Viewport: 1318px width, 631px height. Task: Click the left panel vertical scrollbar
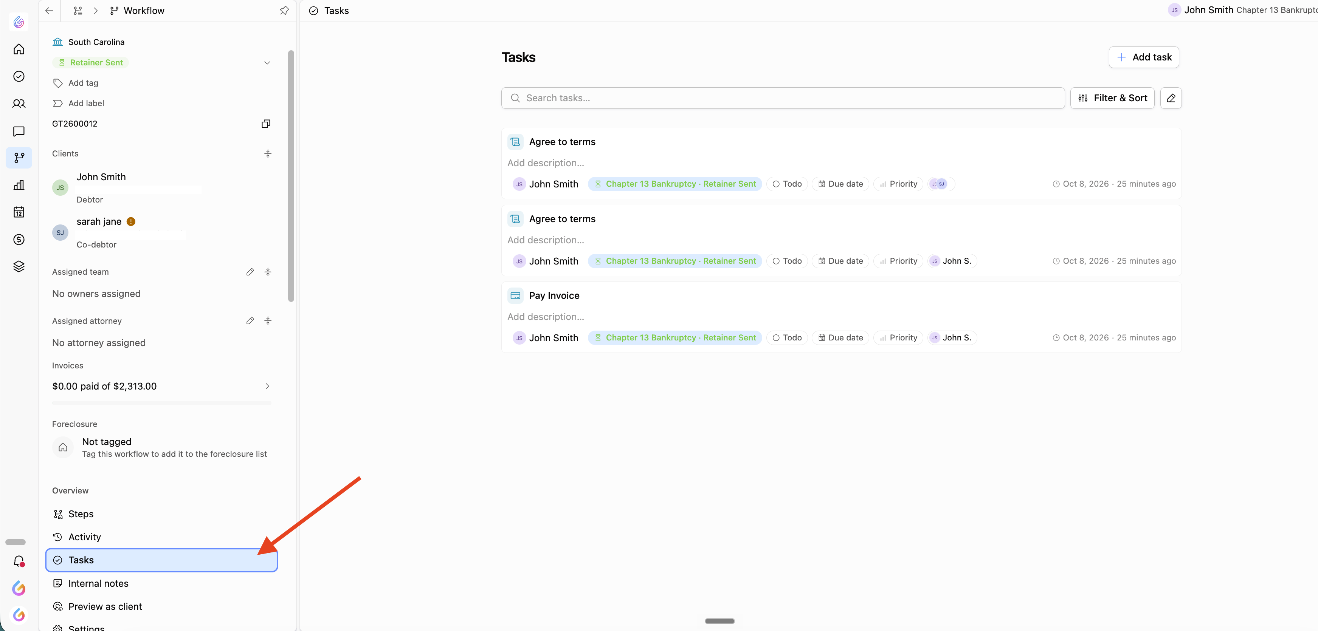tap(291, 176)
